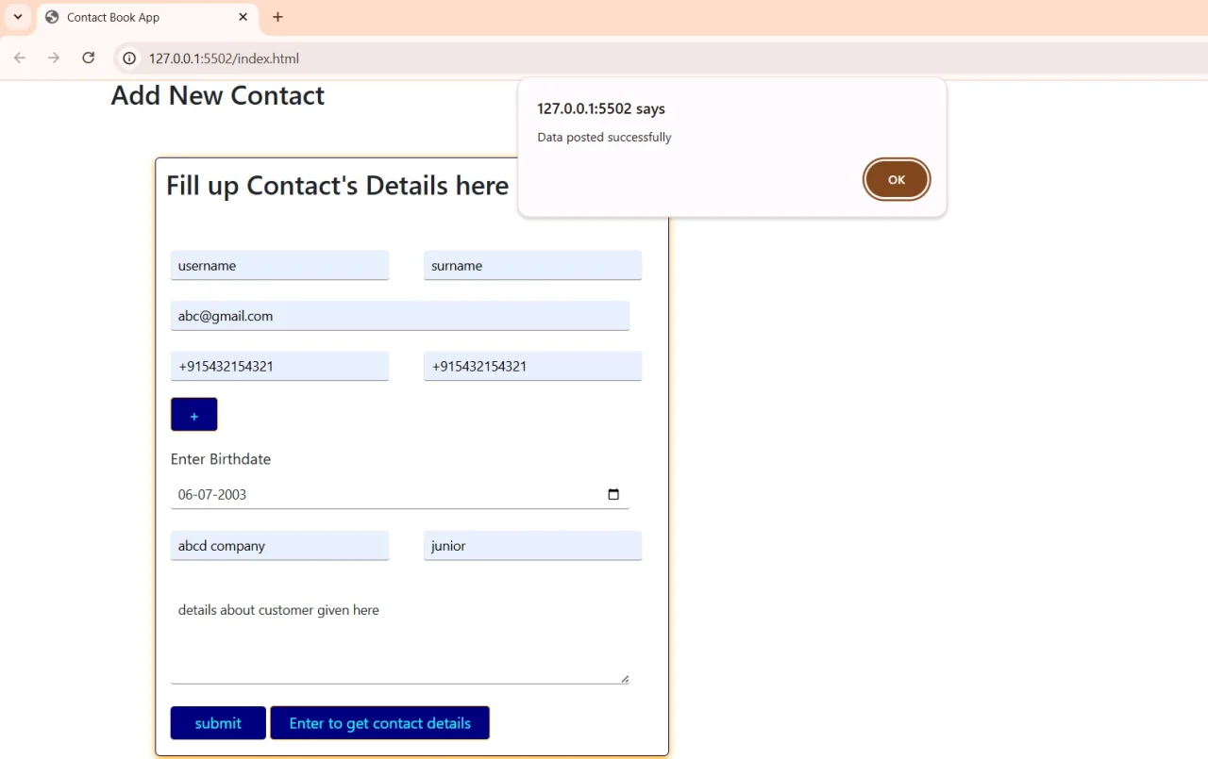Viewport: 1208px width, 759px height.
Task: Click the plus button to add phone
Action: 193,415
